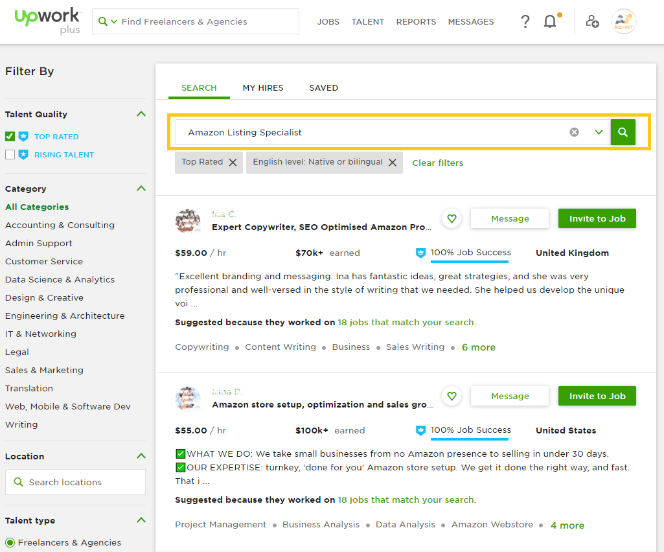Switch to the MY HIRES tab
This screenshot has height=552, width=664.
tap(263, 87)
